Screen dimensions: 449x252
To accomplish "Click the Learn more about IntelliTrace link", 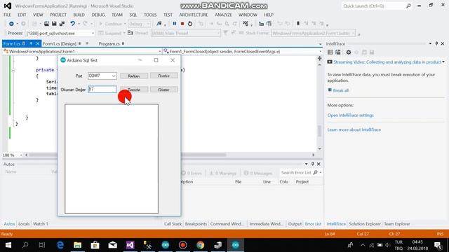I will click(x=354, y=129).
